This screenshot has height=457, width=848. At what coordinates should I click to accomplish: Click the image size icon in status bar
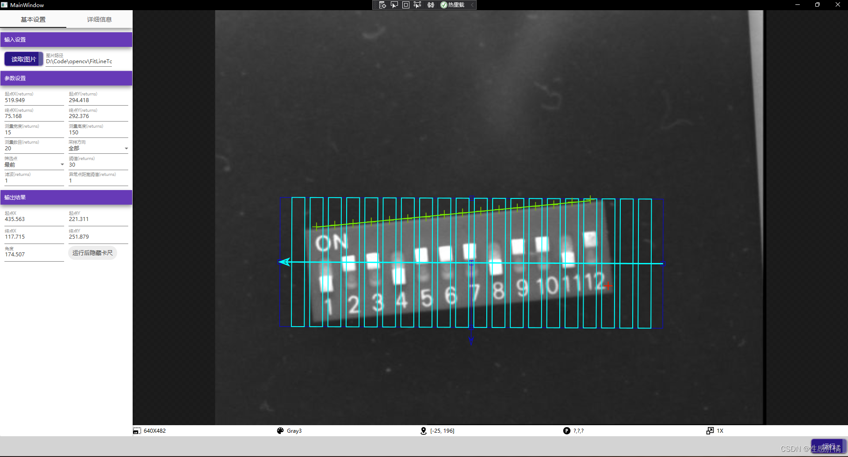coord(137,430)
